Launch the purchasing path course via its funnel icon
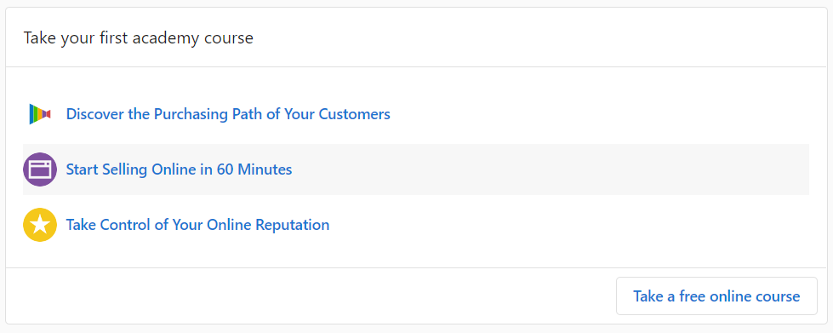This screenshot has width=833, height=333. 40,114
